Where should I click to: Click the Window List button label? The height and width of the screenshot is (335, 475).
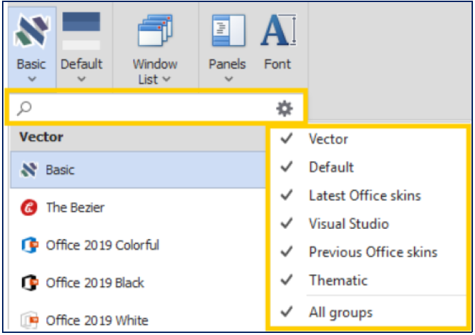(155, 72)
